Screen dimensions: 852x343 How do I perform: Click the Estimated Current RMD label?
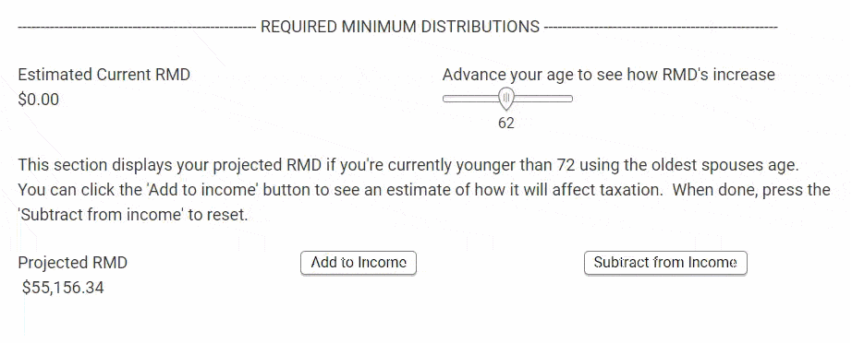104,75
